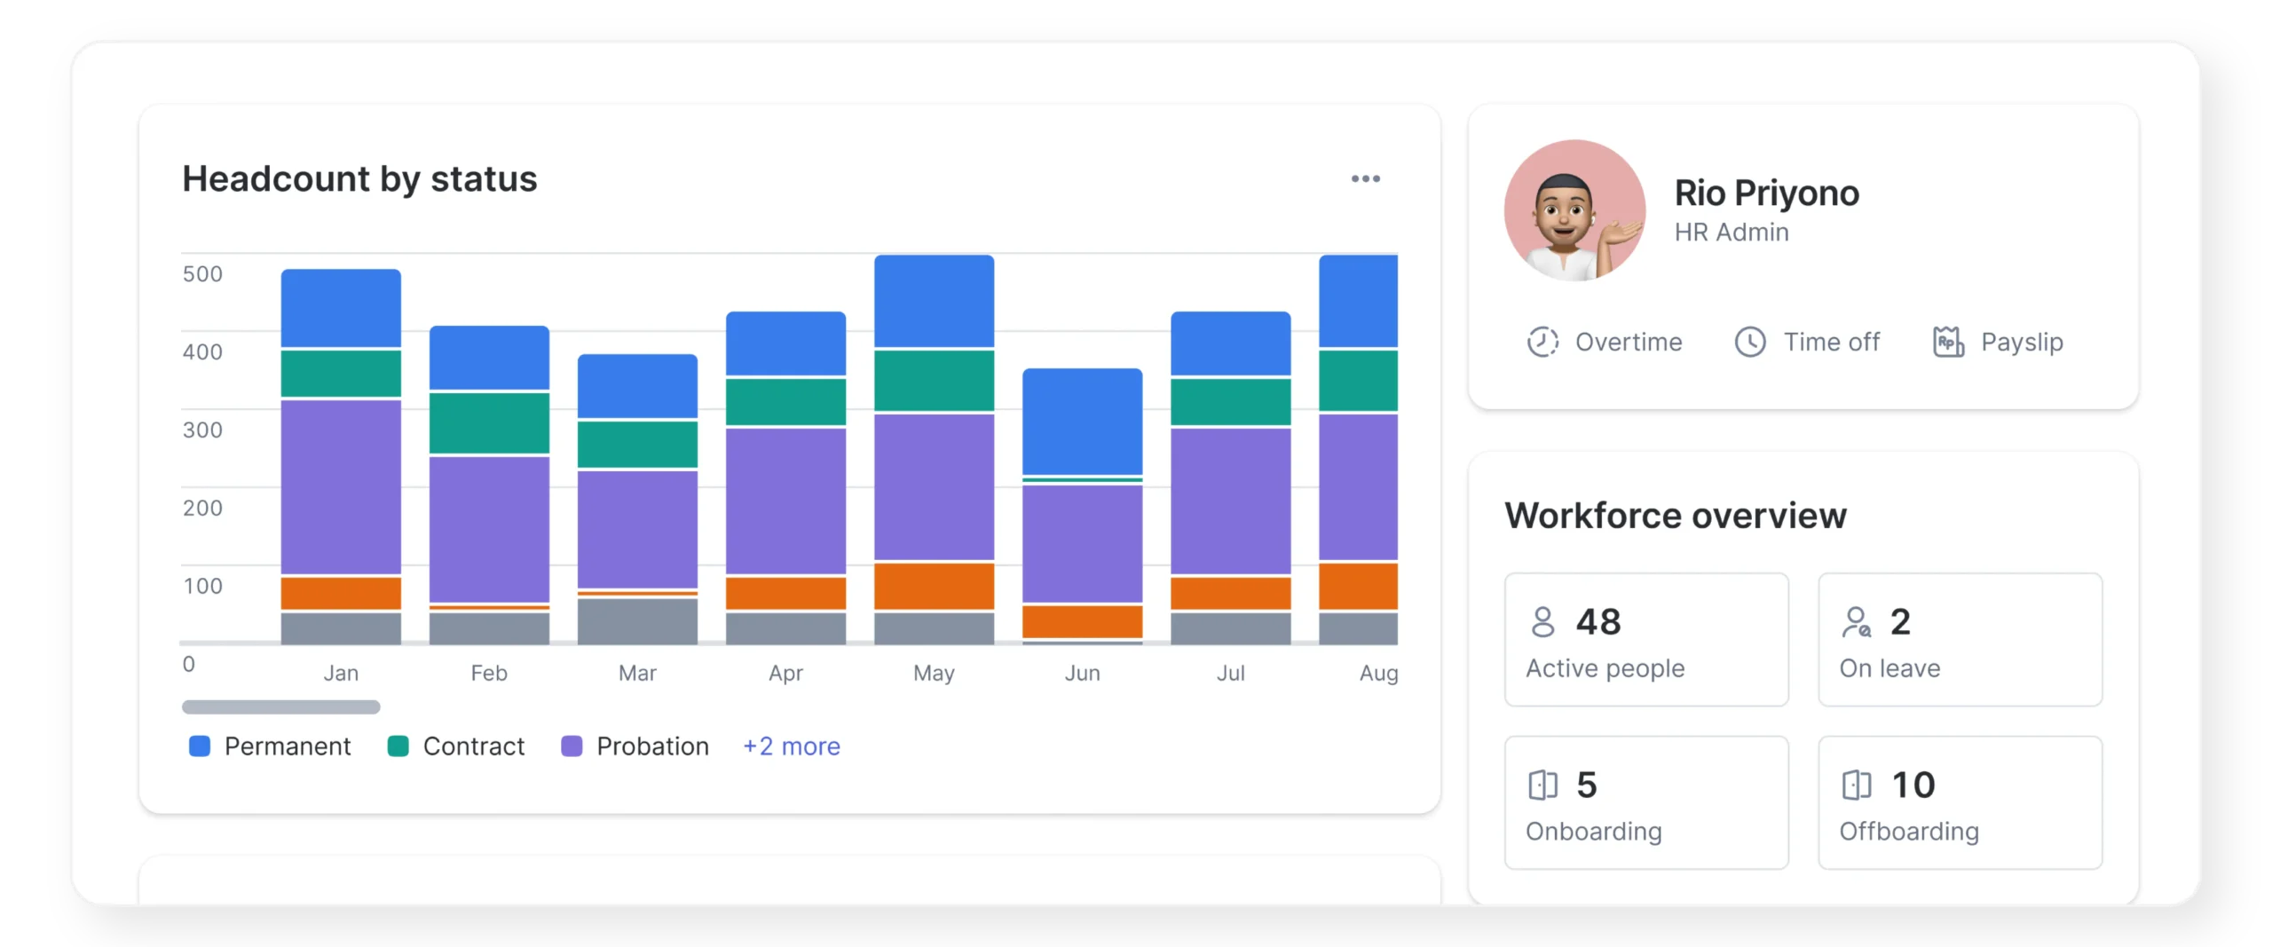
Task: Toggle the Permanent legend series
Action: point(270,746)
